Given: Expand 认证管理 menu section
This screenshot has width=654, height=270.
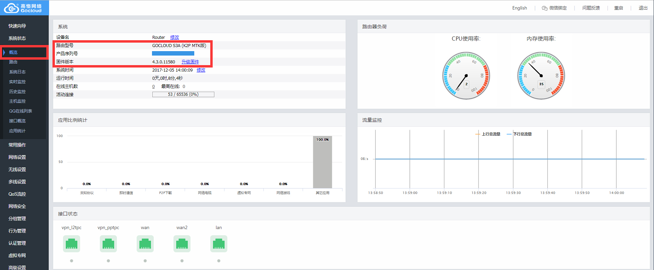Looking at the screenshot, I should tap(17, 243).
